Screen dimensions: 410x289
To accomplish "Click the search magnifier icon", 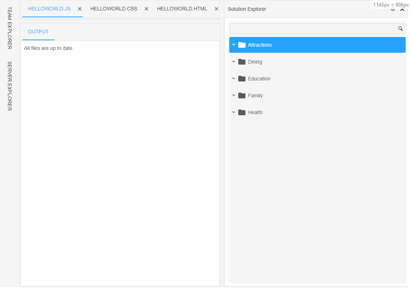I will (x=400, y=29).
